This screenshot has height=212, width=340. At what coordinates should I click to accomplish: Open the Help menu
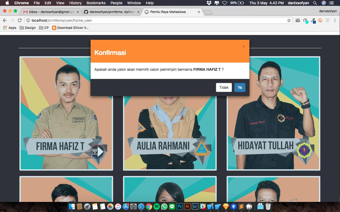point(150,3)
